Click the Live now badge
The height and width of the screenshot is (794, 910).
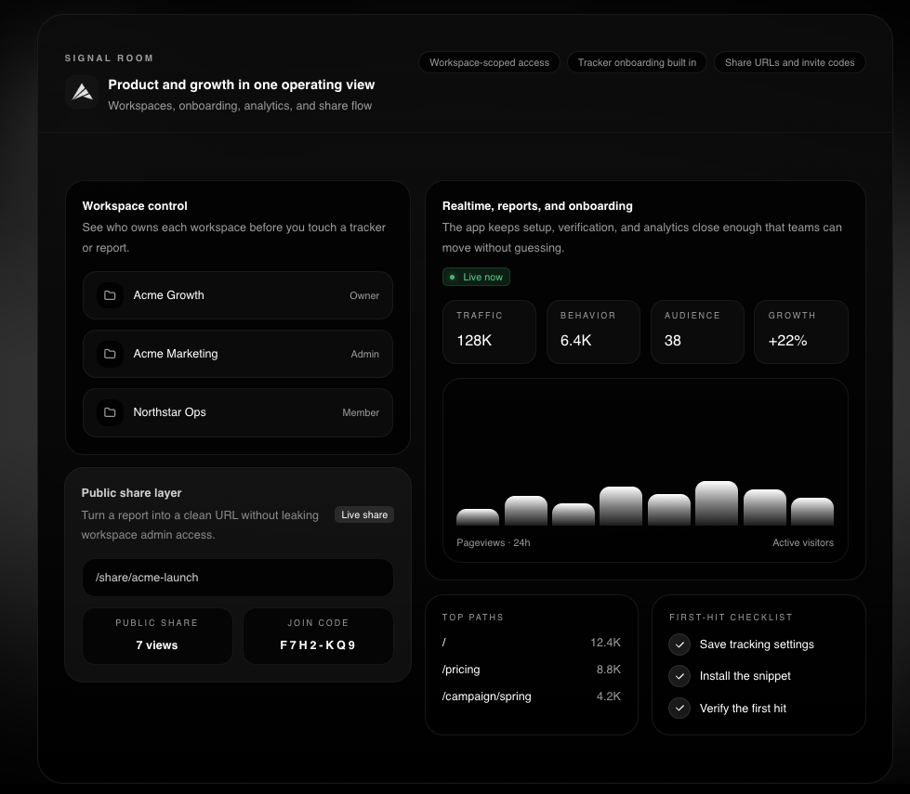pyautogui.click(x=476, y=277)
